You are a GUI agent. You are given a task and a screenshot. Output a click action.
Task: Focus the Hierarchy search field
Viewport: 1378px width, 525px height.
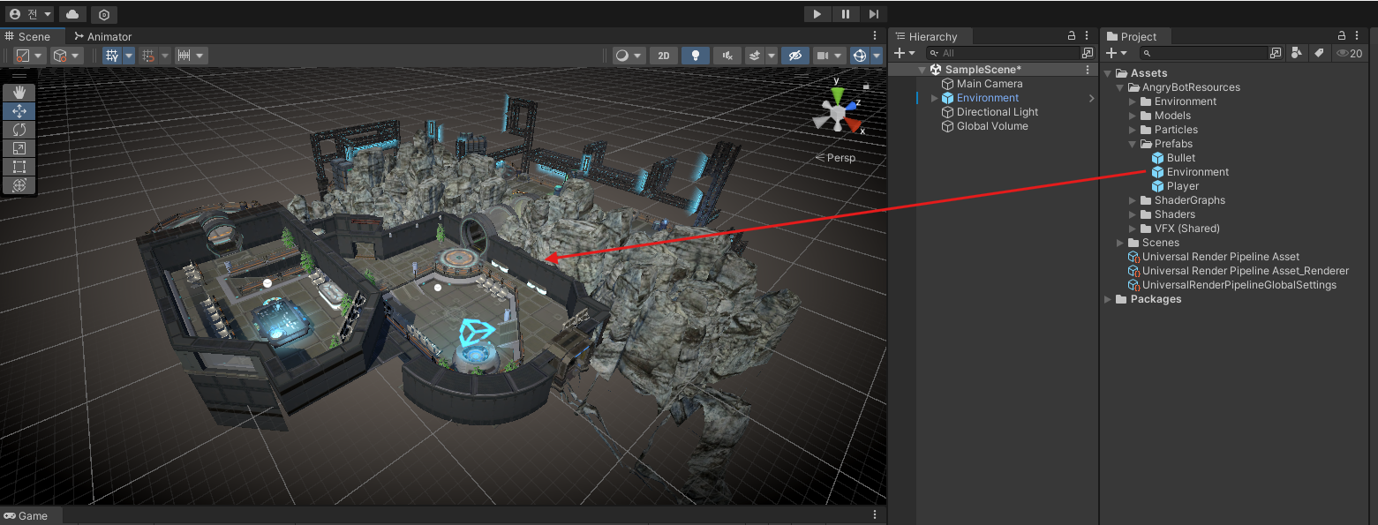pos(1003,53)
